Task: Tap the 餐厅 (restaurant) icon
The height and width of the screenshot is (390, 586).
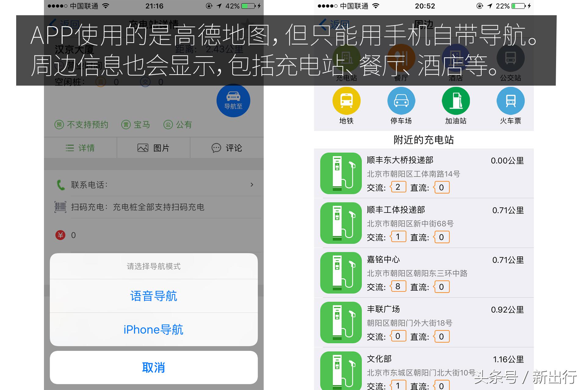Action: click(401, 58)
